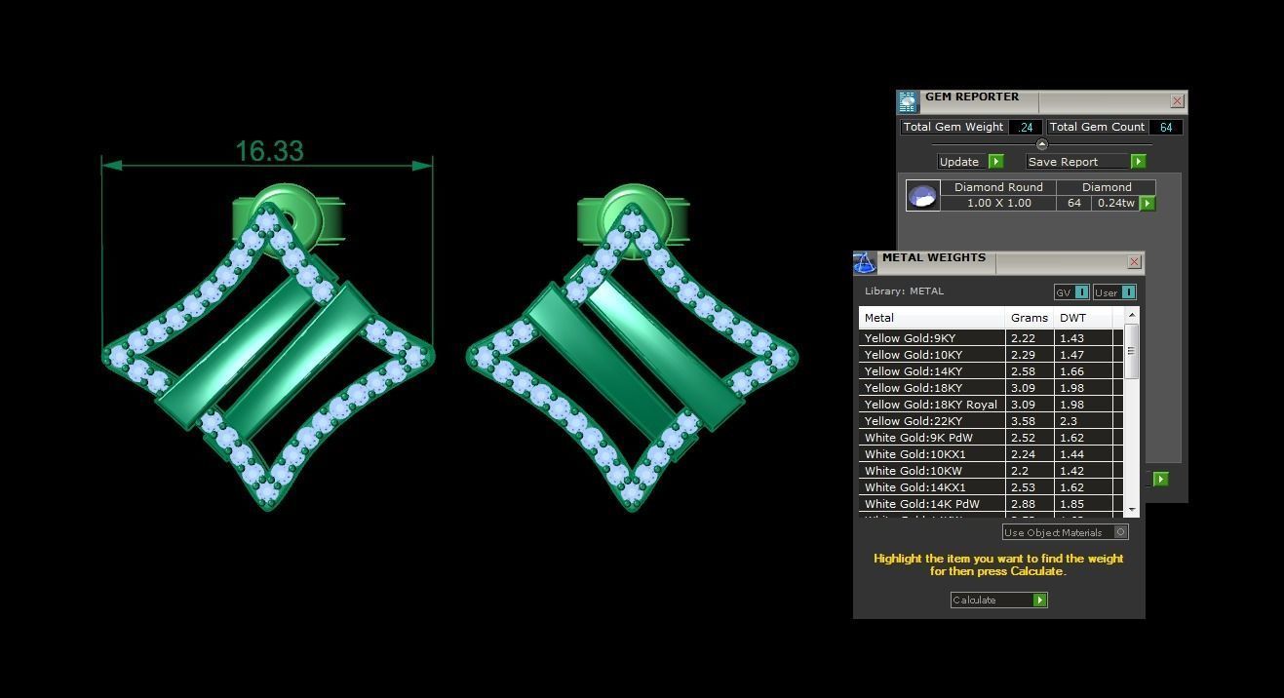Click the Total Gem Count value field

point(1166,128)
